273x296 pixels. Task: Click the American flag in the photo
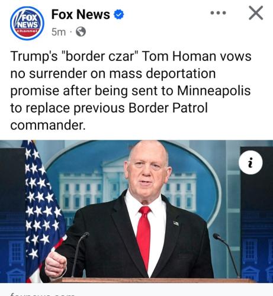(x=43, y=209)
